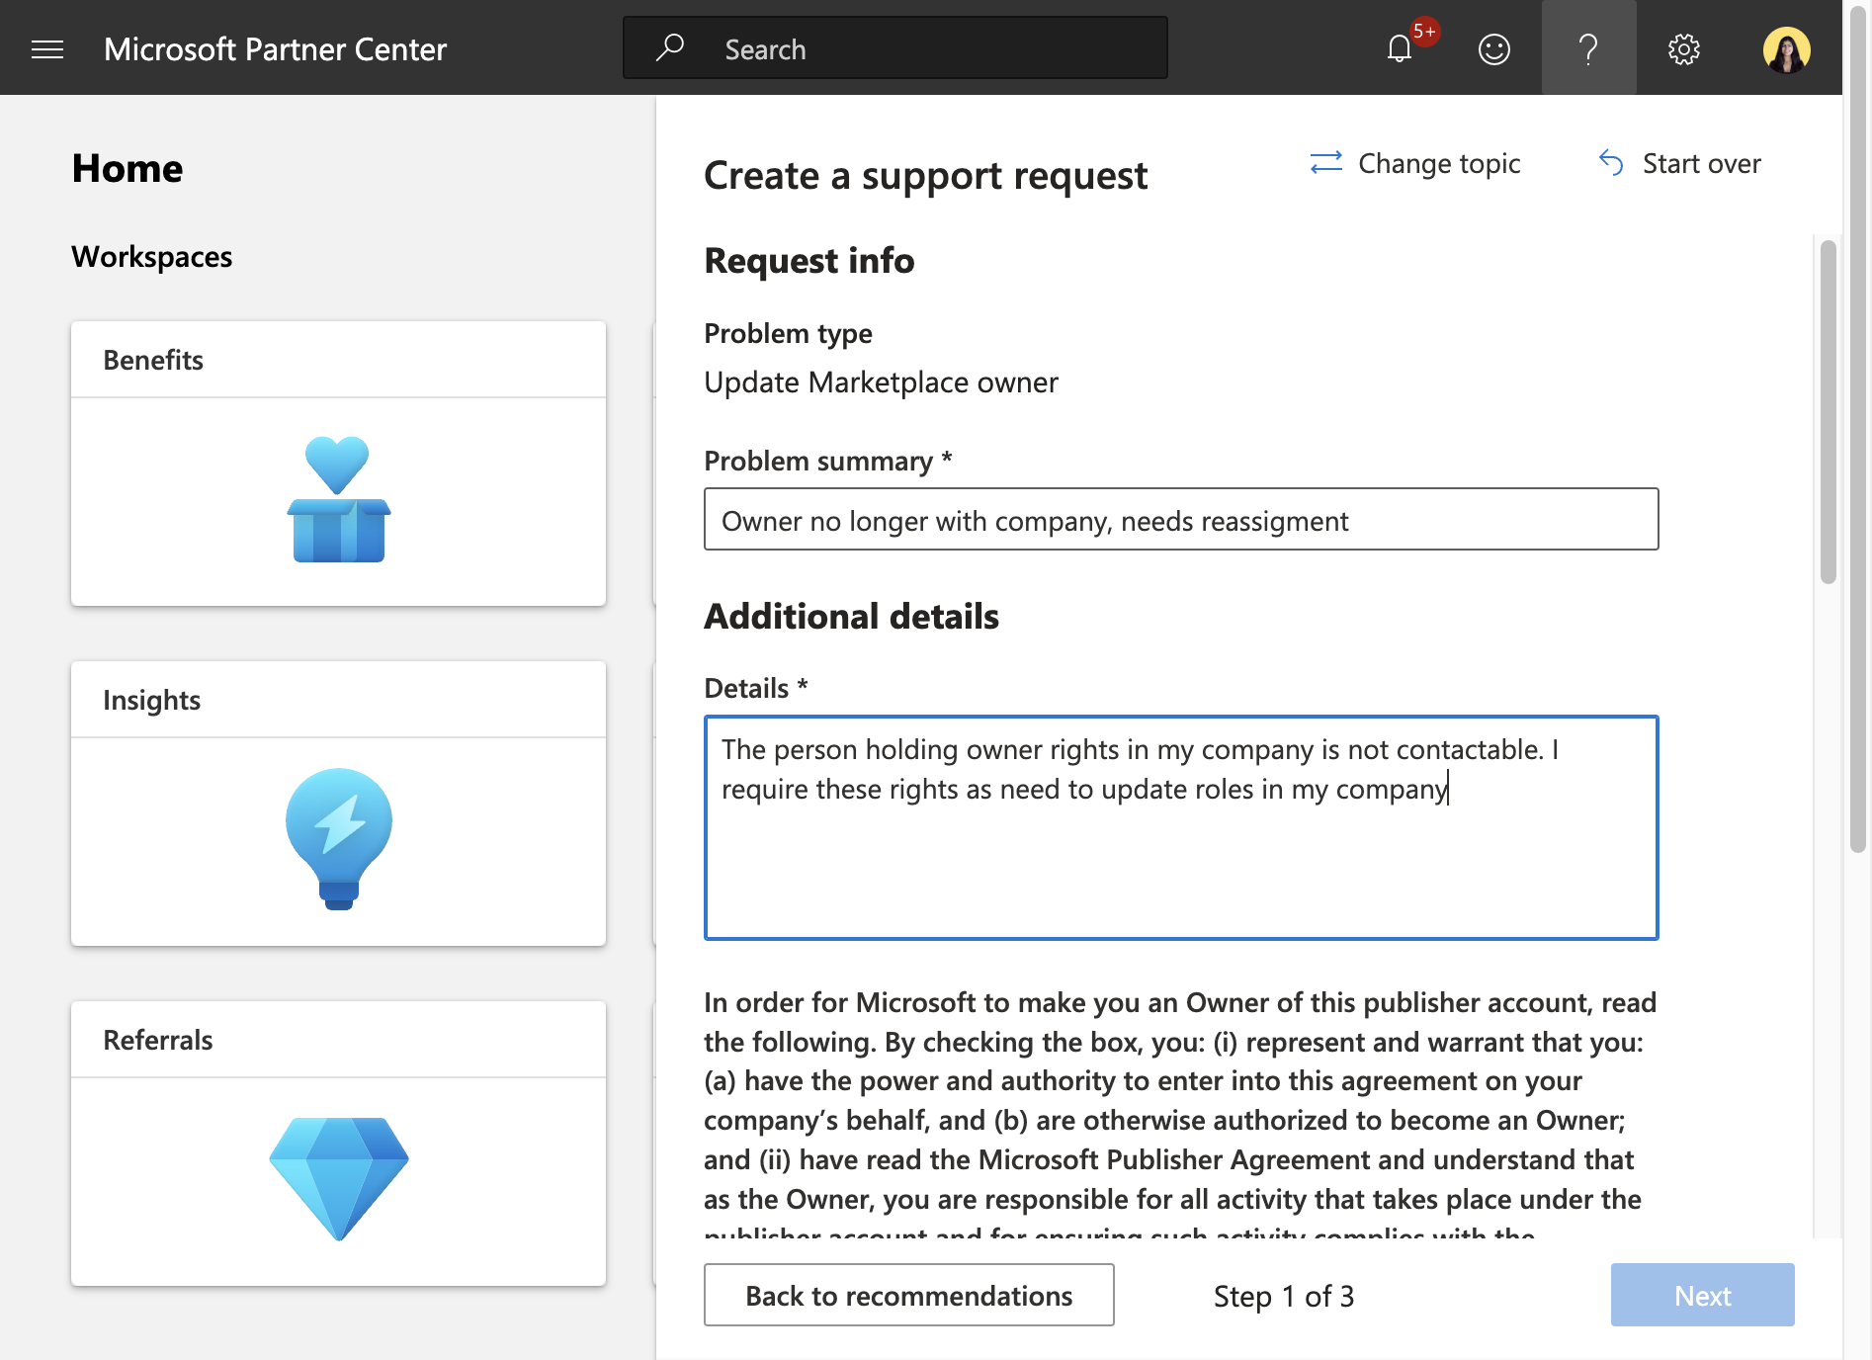Click the Step 1 of 3 indicator

[1284, 1296]
